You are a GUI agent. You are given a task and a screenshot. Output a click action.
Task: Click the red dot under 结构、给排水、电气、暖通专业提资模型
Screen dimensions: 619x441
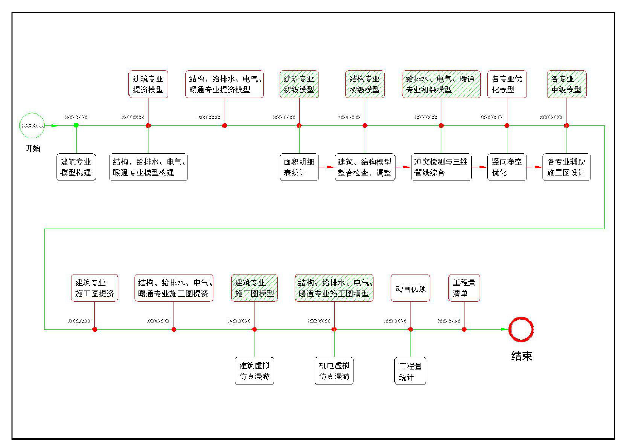225,126
